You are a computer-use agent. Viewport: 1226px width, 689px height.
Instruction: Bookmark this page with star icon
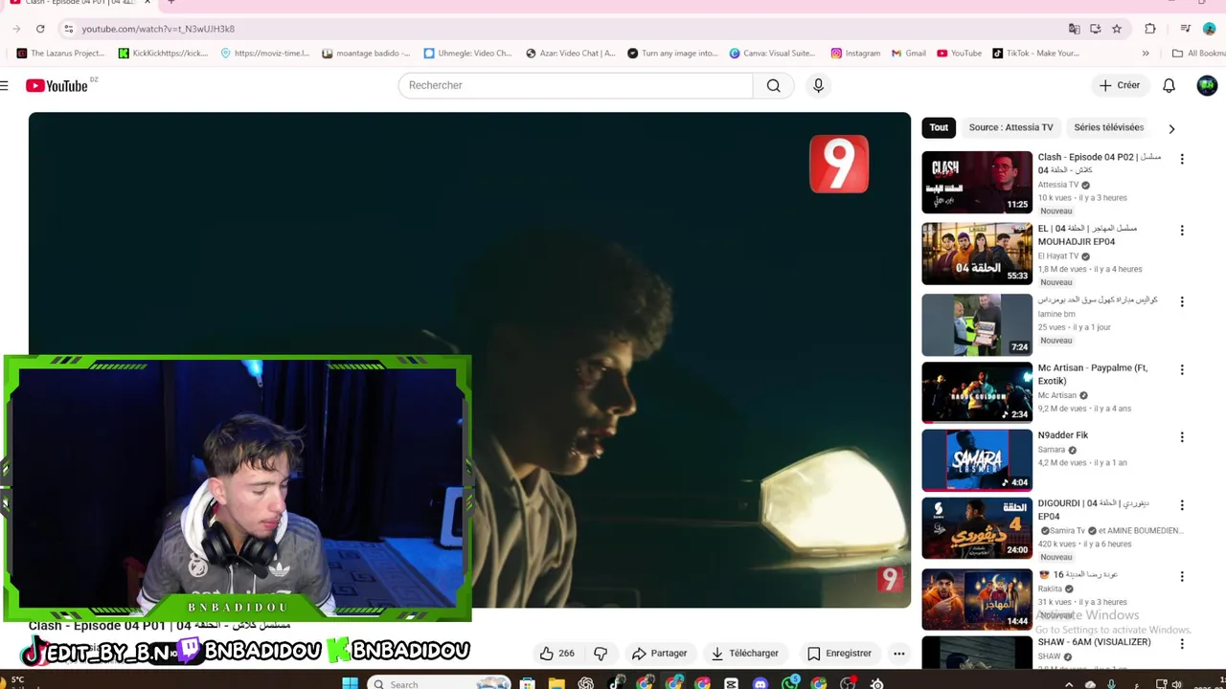pos(1117,29)
